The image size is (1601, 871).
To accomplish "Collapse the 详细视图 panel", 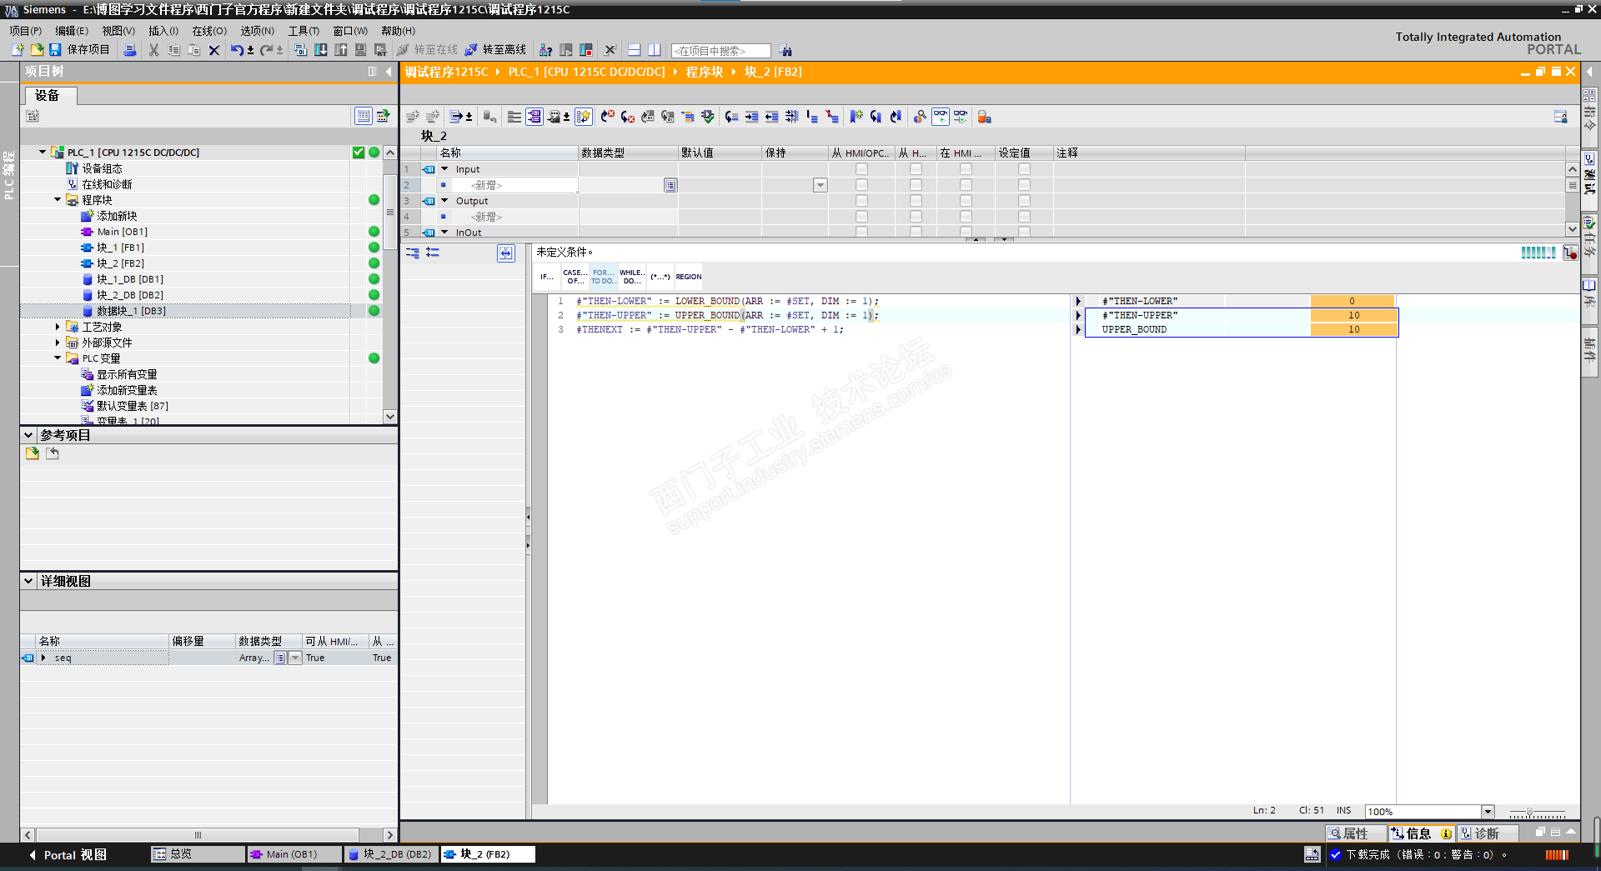I will (x=28, y=581).
